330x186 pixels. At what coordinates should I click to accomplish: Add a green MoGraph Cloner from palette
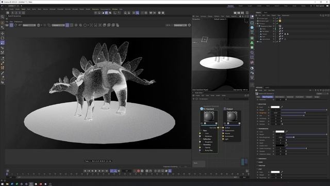[252, 43]
